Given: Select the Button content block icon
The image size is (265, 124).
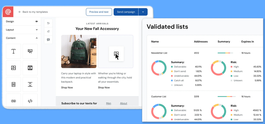Looking at the screenshot, I should coord(30,51).
